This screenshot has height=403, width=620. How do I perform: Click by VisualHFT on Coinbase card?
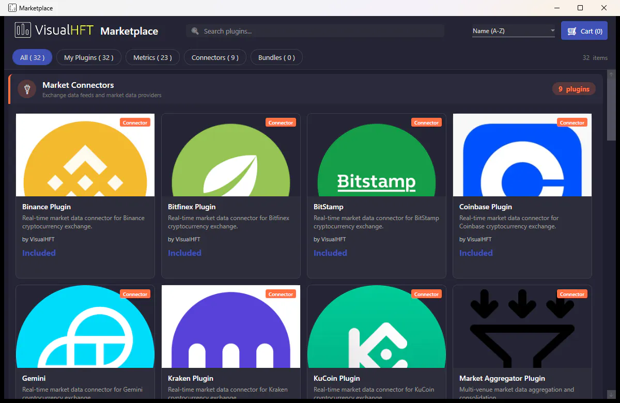click(475, 239)
